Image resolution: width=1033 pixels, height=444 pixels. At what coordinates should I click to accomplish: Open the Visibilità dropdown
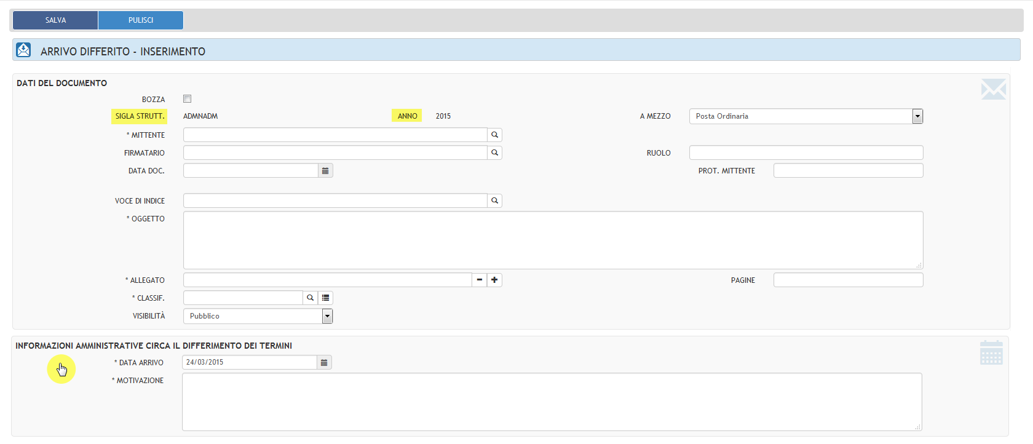click(x=327, y=316)
